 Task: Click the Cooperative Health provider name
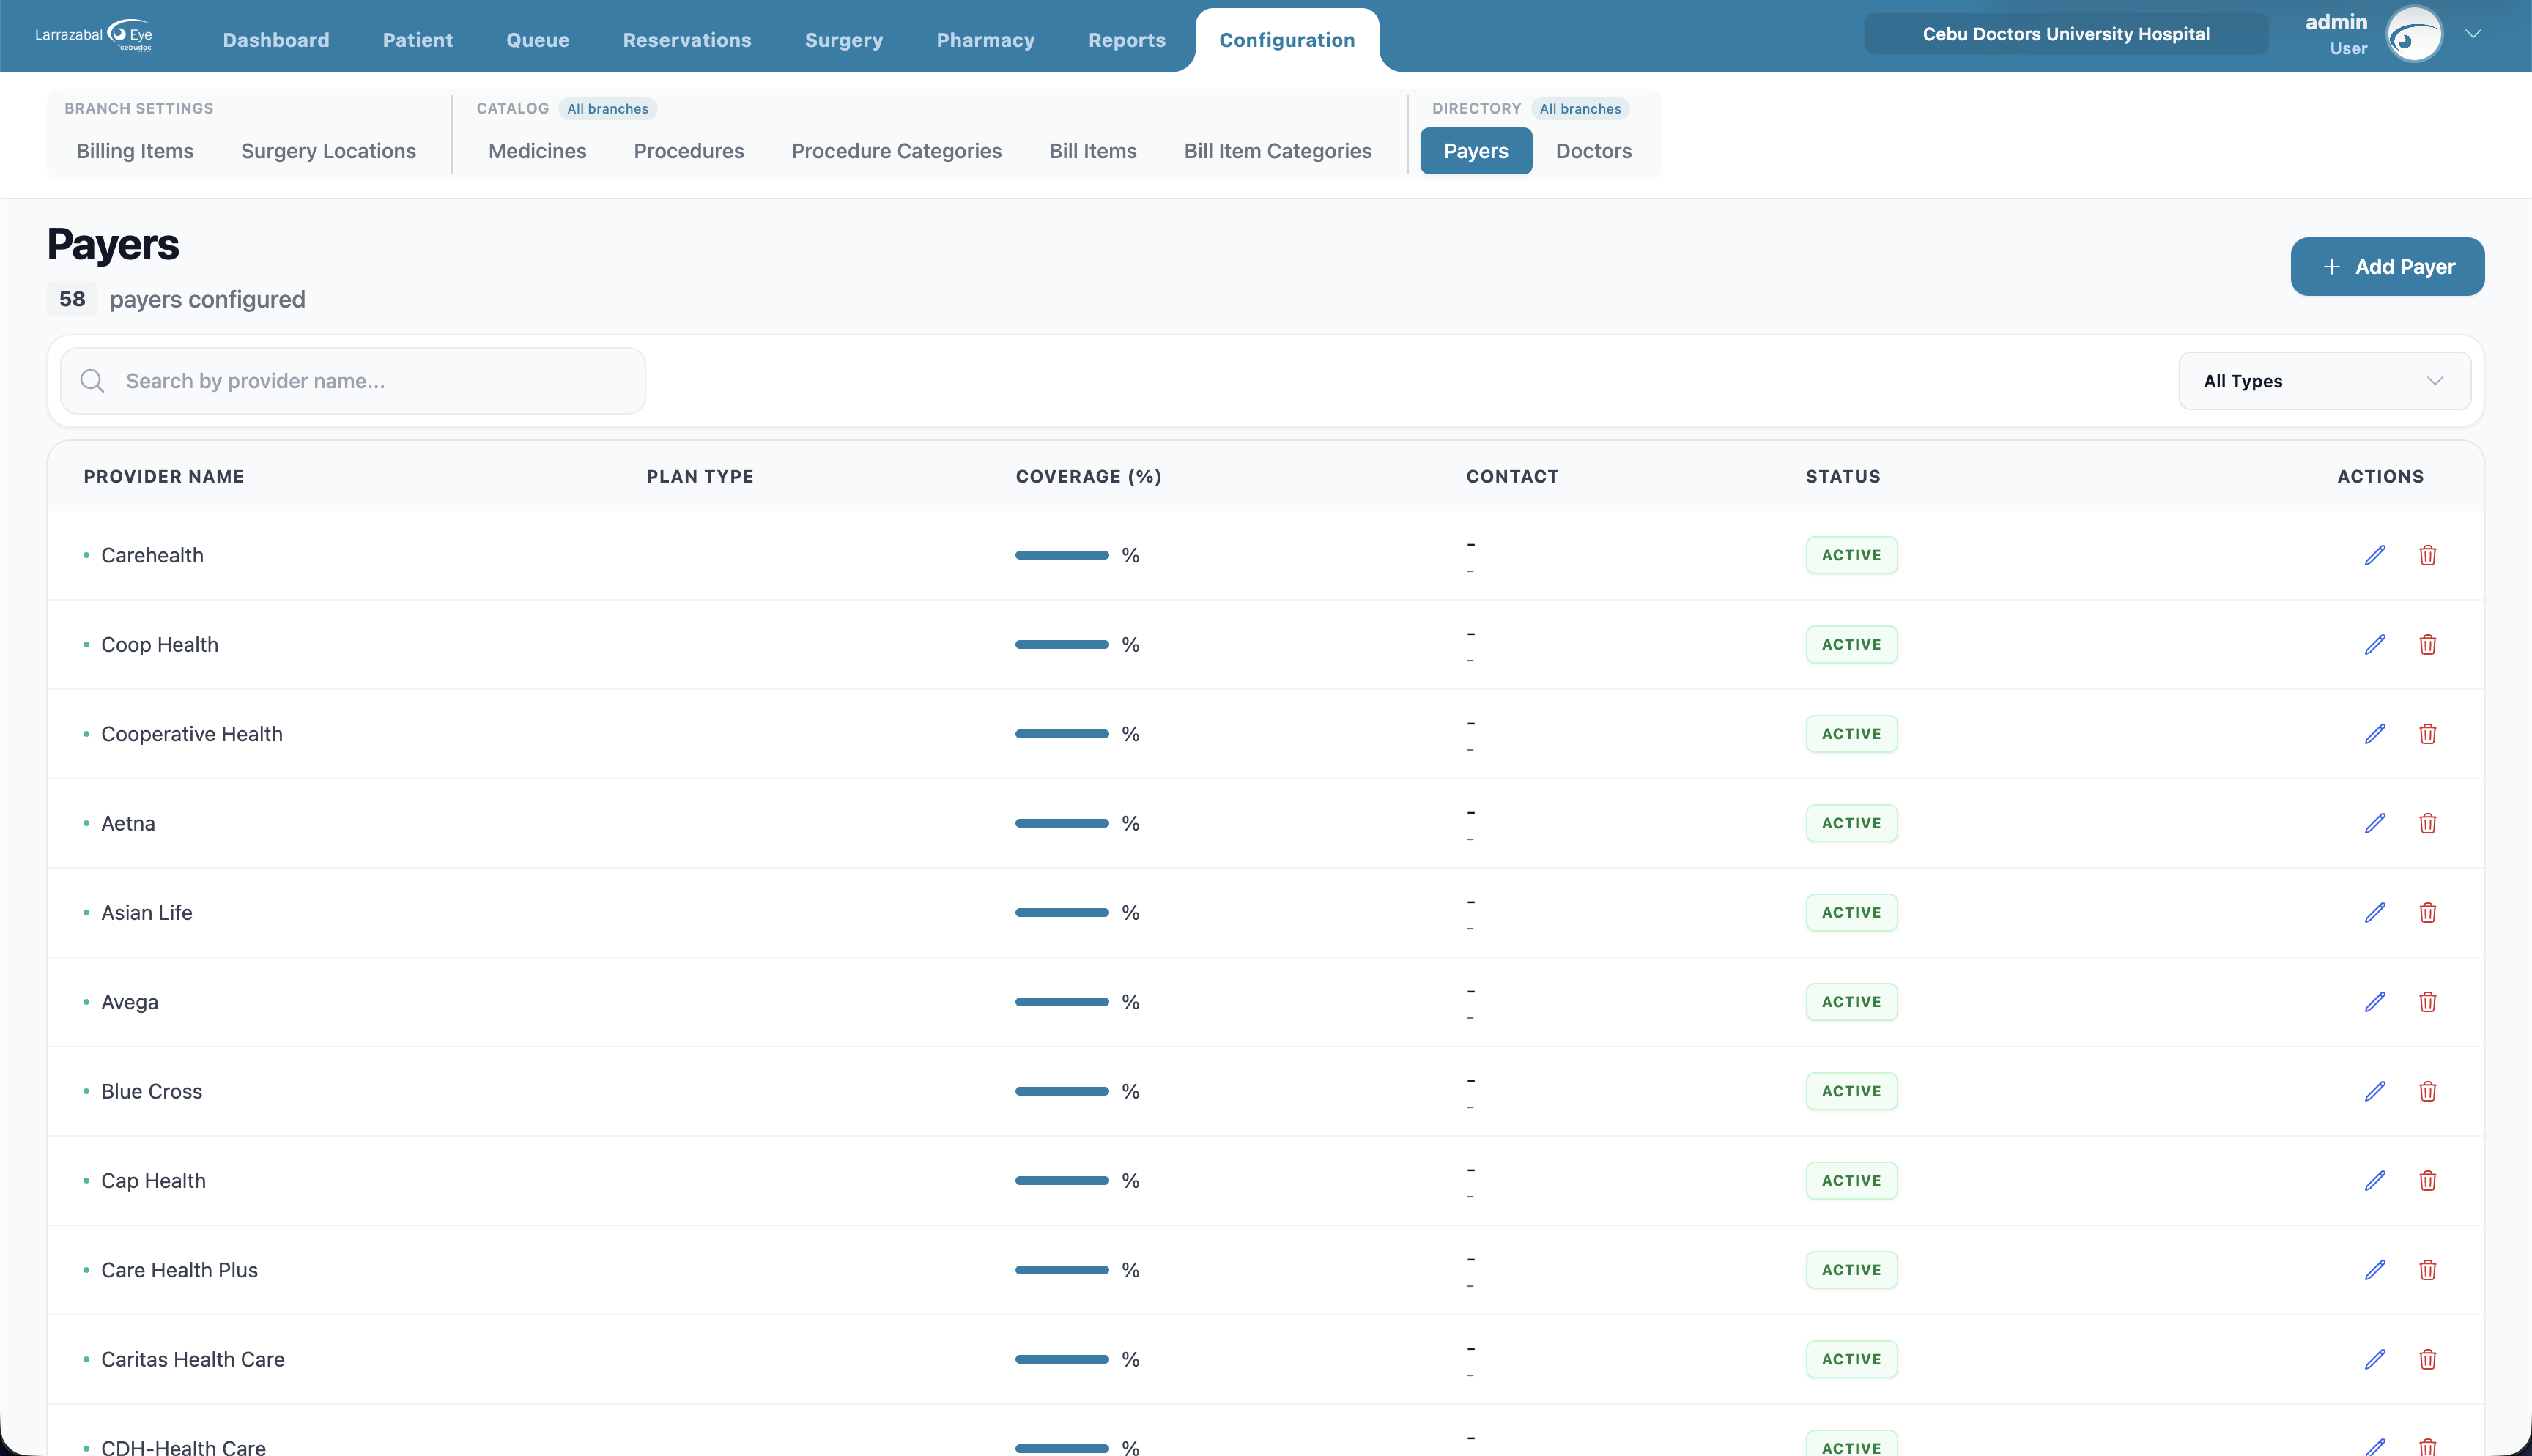pyautogui.click(x=192, y=734)
